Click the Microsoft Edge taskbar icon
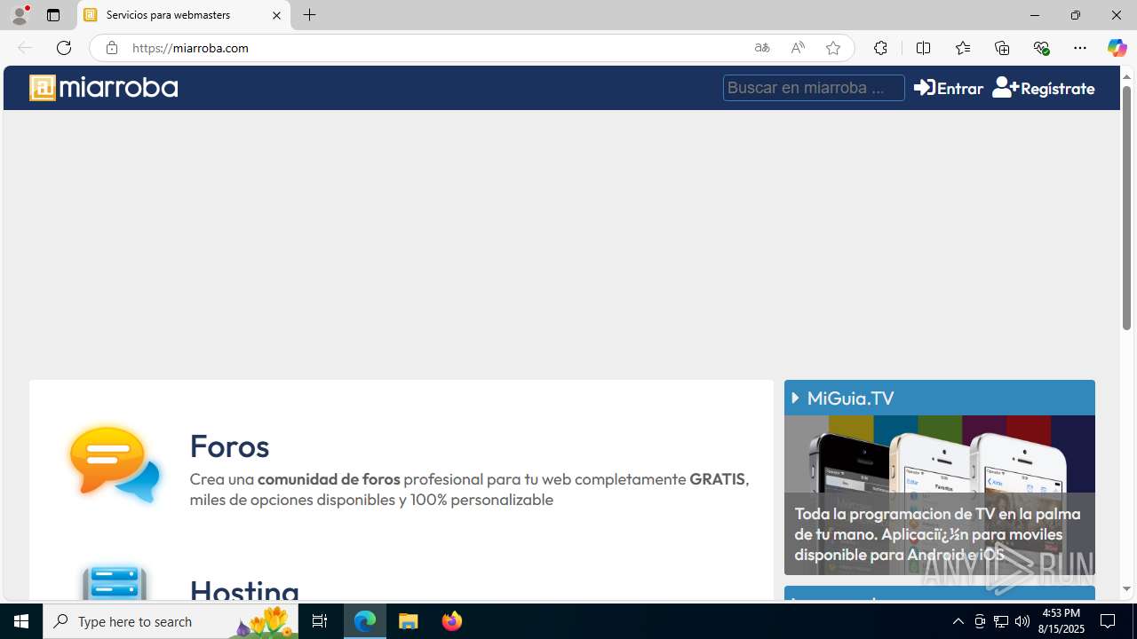 (x=365, y=621)
